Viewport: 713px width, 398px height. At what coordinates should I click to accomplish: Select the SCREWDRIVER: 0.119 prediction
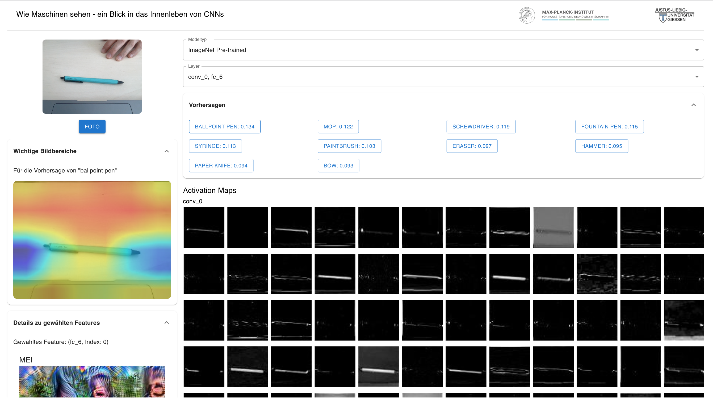click(x=481, y=127)
